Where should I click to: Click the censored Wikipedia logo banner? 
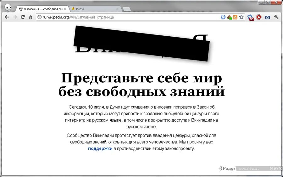[x=141, y=43]
